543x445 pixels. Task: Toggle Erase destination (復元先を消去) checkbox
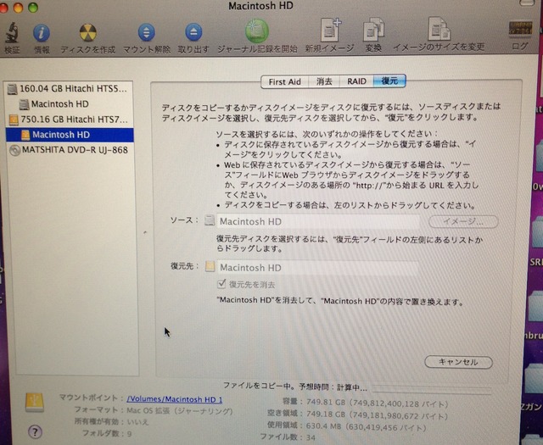(221, 284)
